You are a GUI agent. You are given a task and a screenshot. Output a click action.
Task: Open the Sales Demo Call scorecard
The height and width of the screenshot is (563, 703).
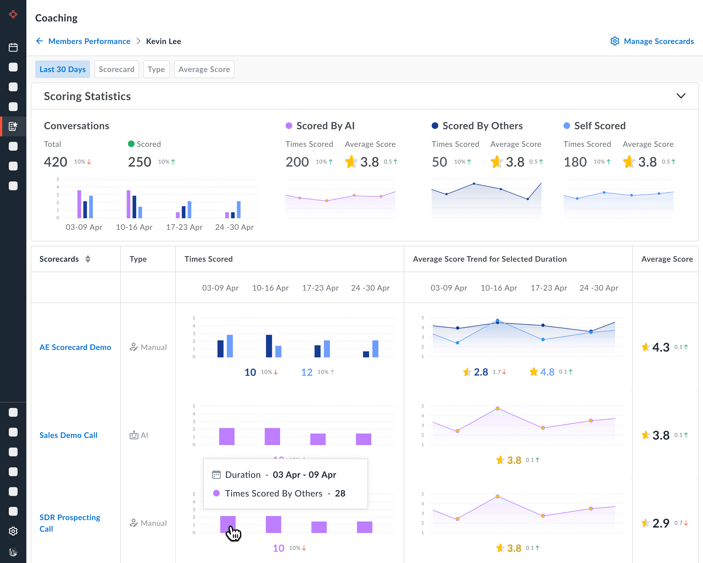click(68, 435)
